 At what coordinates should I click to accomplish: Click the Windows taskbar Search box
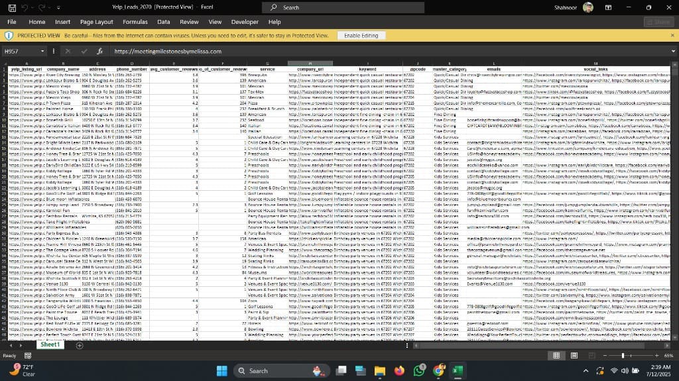point(282,370)
